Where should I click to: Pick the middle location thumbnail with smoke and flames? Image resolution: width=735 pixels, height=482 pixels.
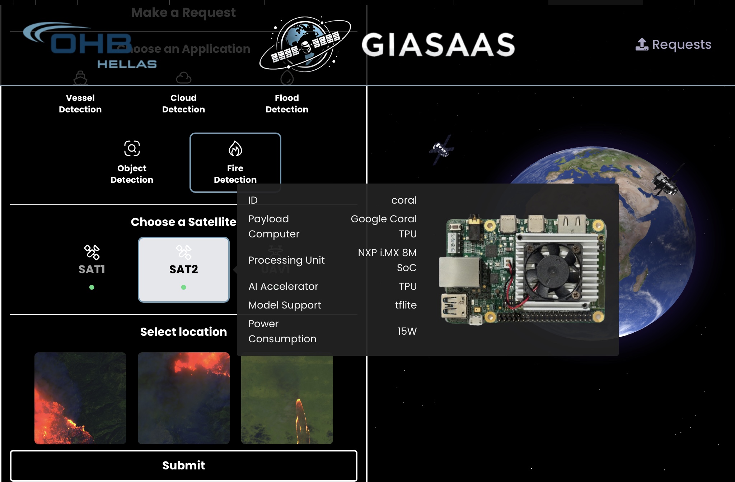(183, 398)
